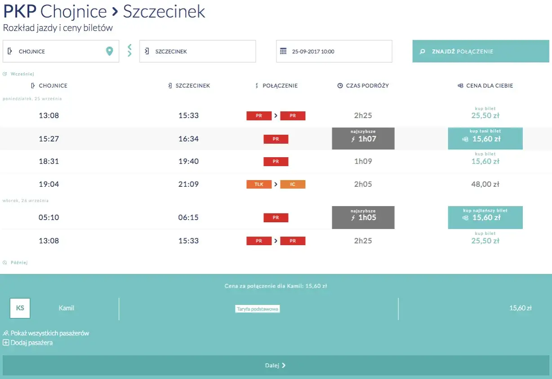Click departure time 19:04

[x=49, y=184]
